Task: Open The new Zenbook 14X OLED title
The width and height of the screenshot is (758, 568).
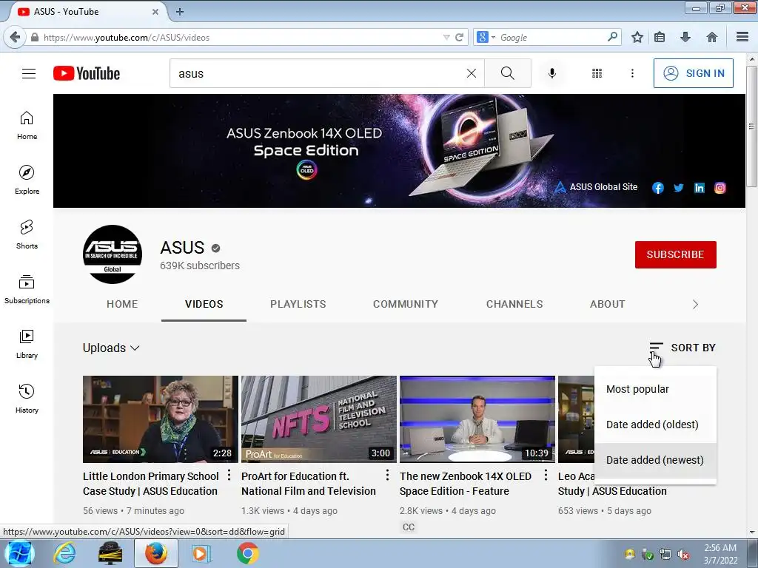Action: pos(465,484)
